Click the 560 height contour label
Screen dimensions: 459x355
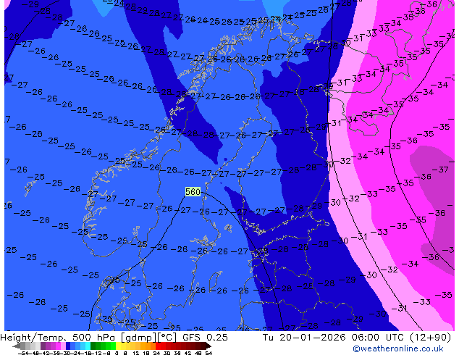pos(193,192)
